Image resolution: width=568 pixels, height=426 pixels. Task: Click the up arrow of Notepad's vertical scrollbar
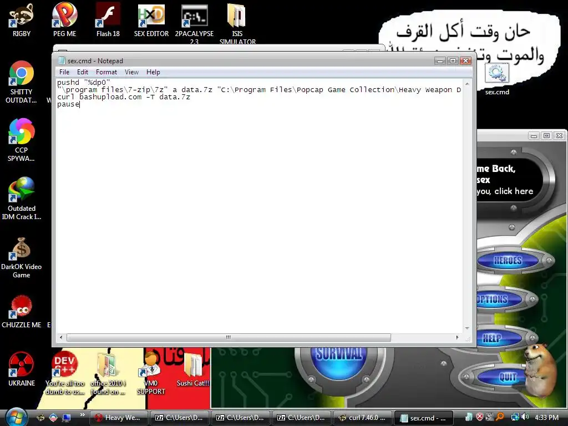point(467,84)
